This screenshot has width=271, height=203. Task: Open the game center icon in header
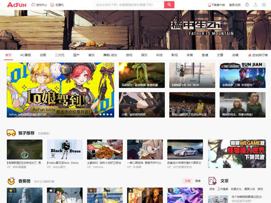(33, 5)
